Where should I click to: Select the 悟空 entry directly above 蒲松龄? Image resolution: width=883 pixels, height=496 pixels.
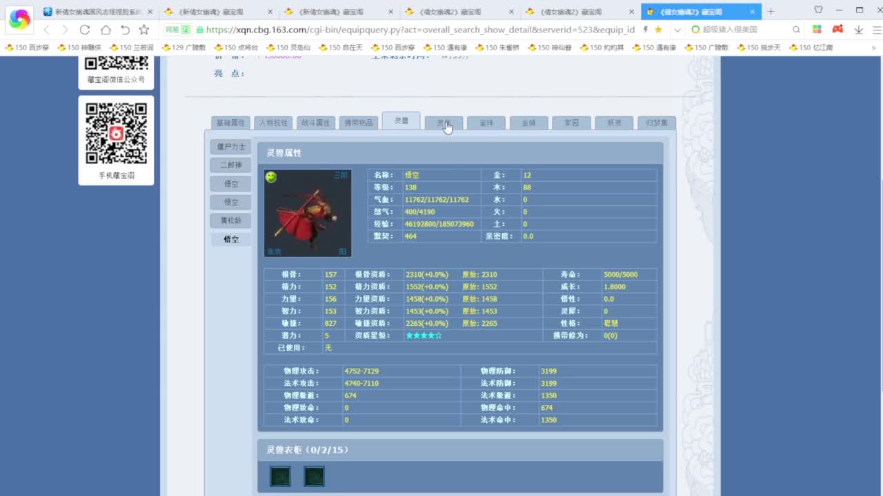coord(231,202)
